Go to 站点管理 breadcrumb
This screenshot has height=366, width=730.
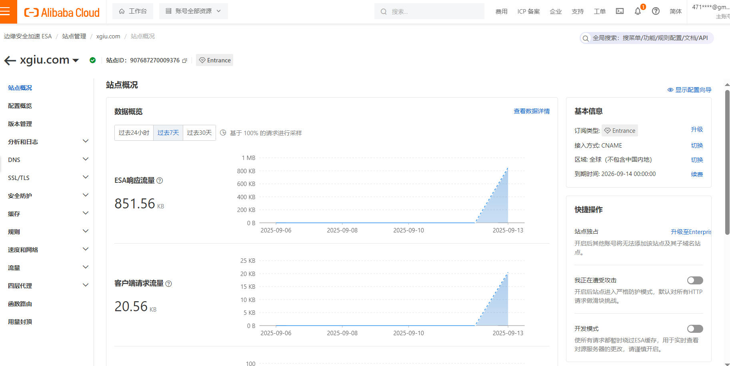(74, 36)
